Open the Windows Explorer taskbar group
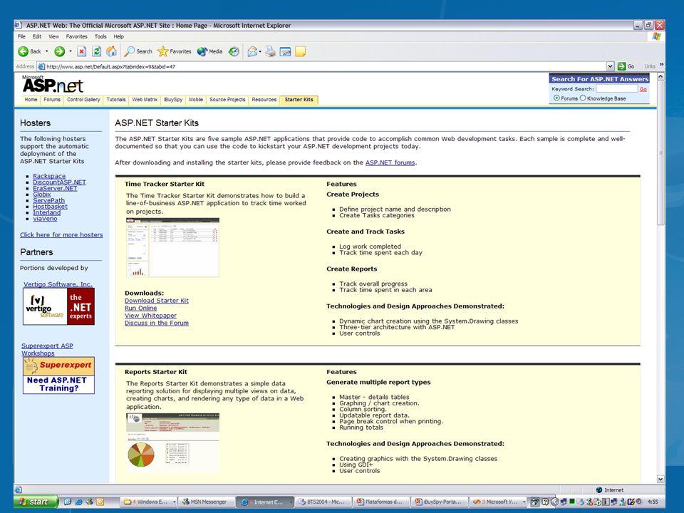684x513 pixels. pyautogui.click(x=149, y=502)
